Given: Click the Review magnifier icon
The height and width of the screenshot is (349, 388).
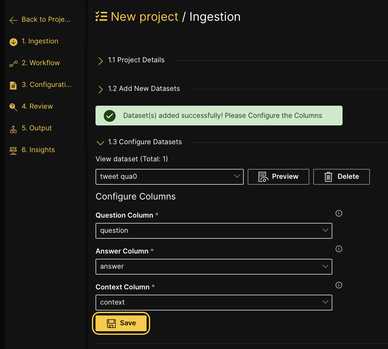Looking at the screenshot, I should point(14,107).
